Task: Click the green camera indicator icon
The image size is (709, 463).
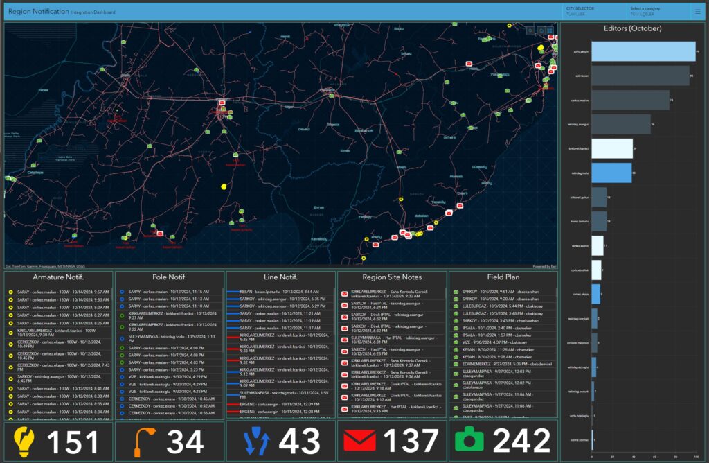Action: (x=469, y=439)
